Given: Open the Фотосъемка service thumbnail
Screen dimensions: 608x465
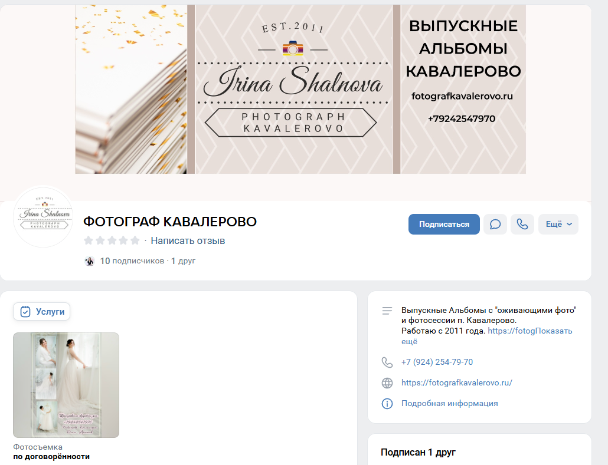Looking at the screenshot, I should pos(66,385).
